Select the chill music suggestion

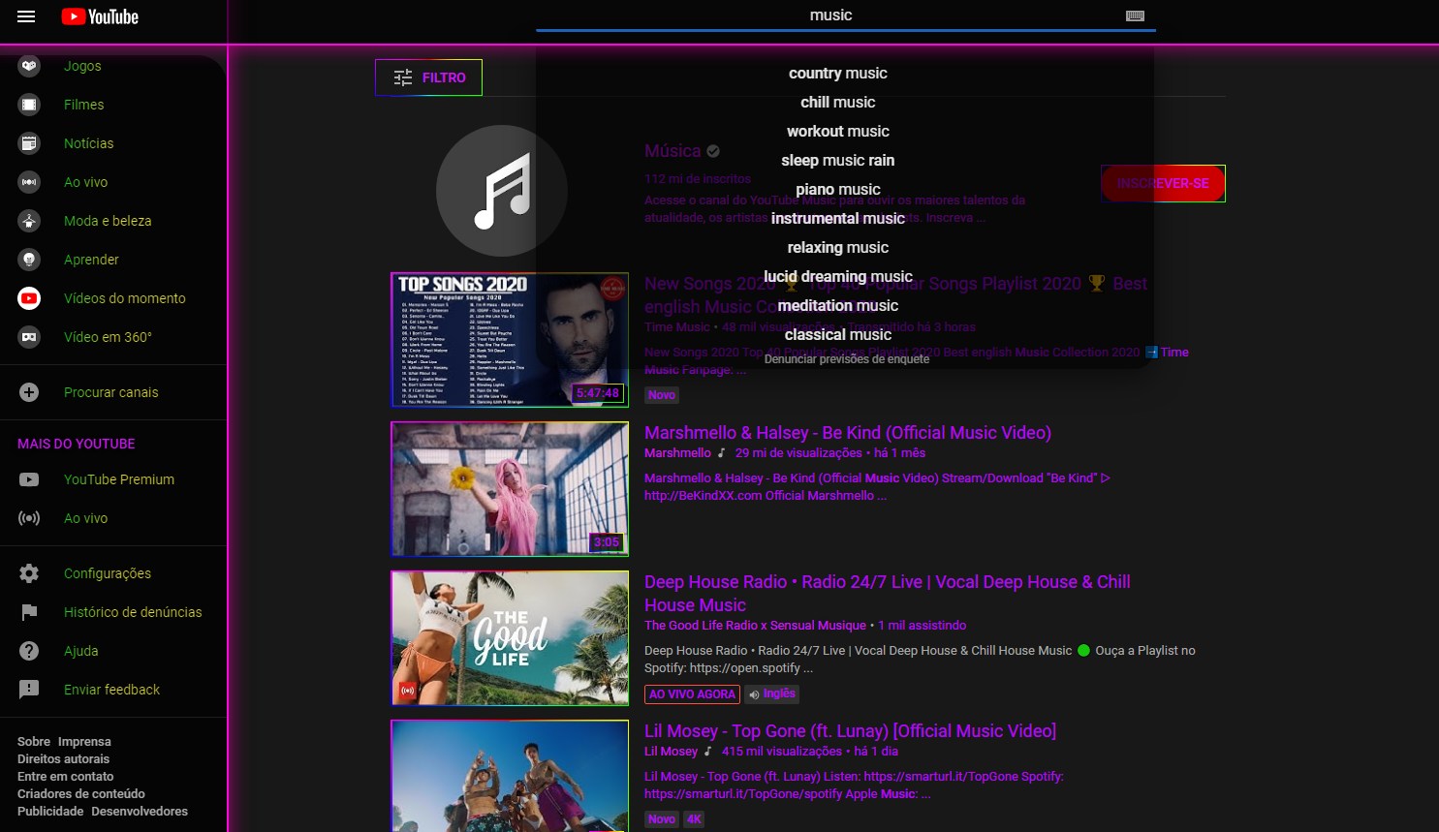tap(838, 103)
